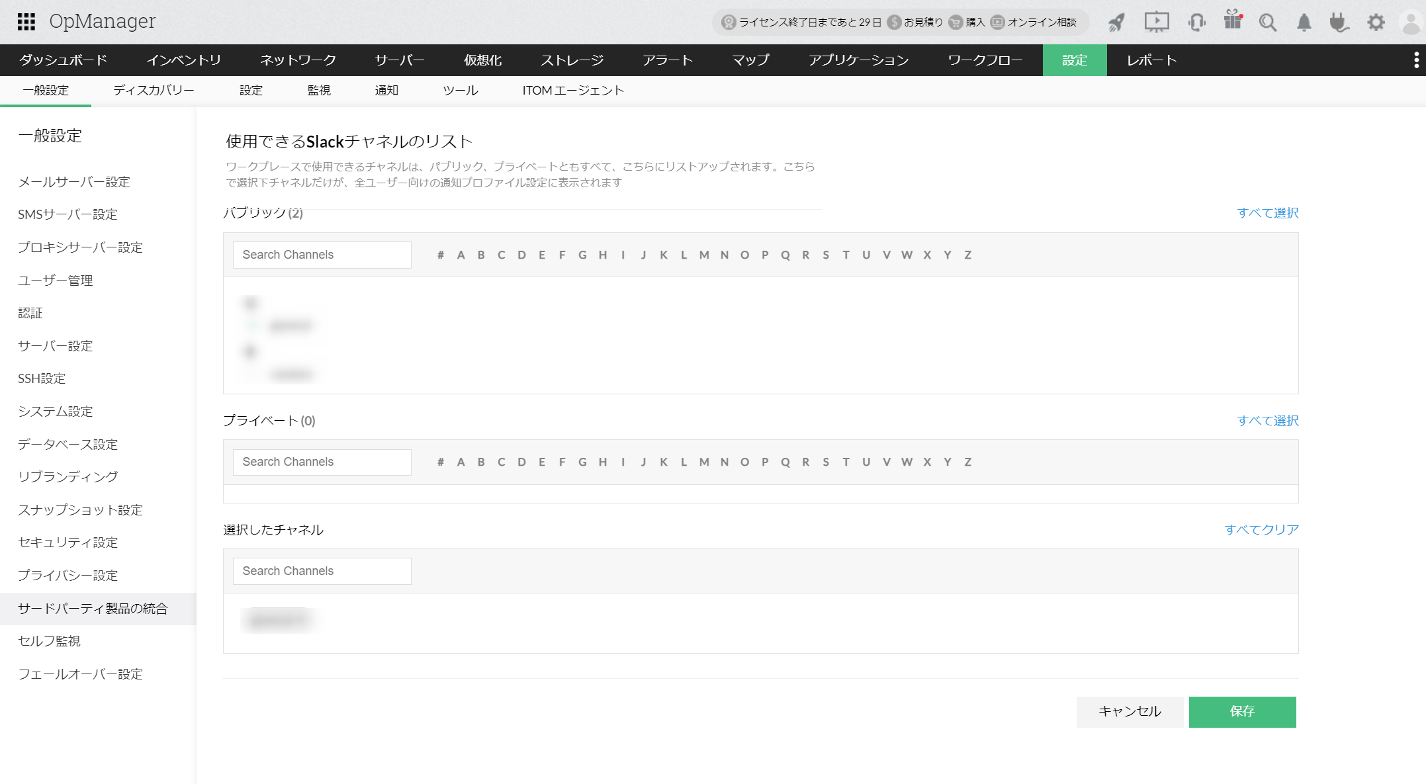
Task: Open settings via the gear icon
Action: [1375, 22]
